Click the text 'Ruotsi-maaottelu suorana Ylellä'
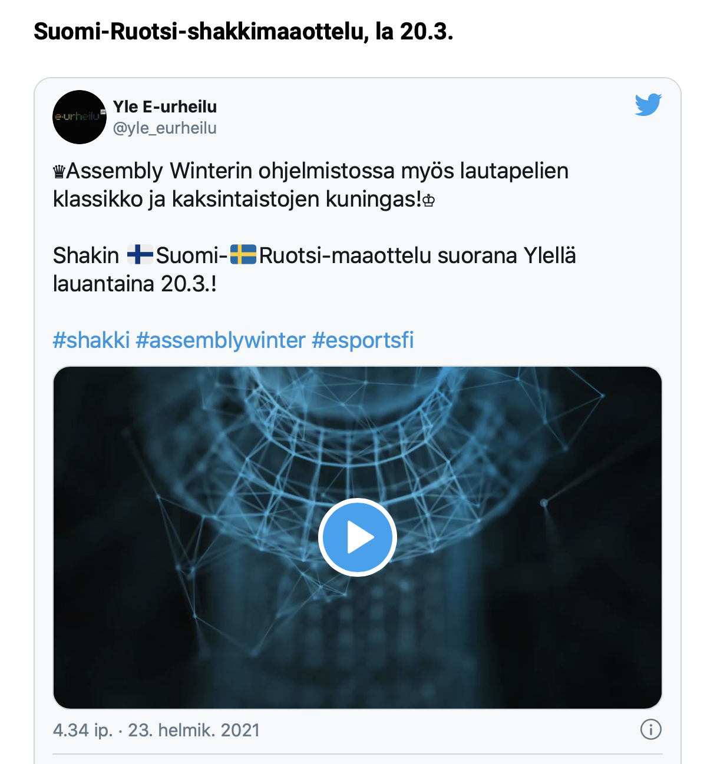 [x=417, y=255]
